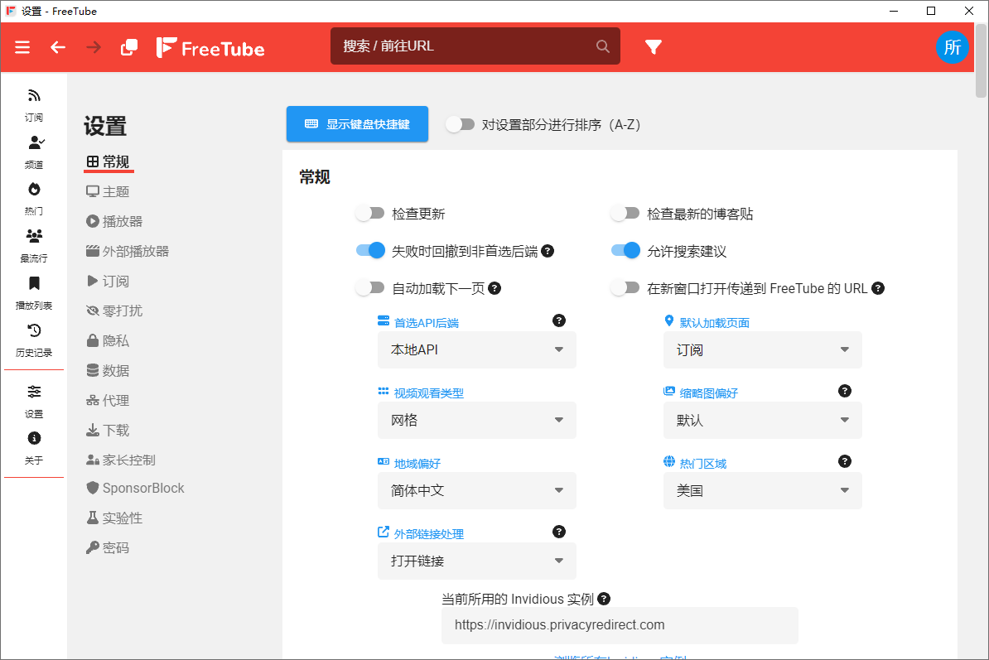Click the 缩略图偏好 help question mark
Viewport: 989px width, 660px height.
tap(844, 390)
